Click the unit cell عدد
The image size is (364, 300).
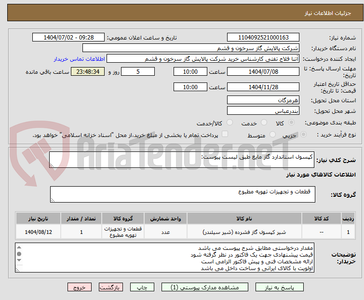pos(165,232)
